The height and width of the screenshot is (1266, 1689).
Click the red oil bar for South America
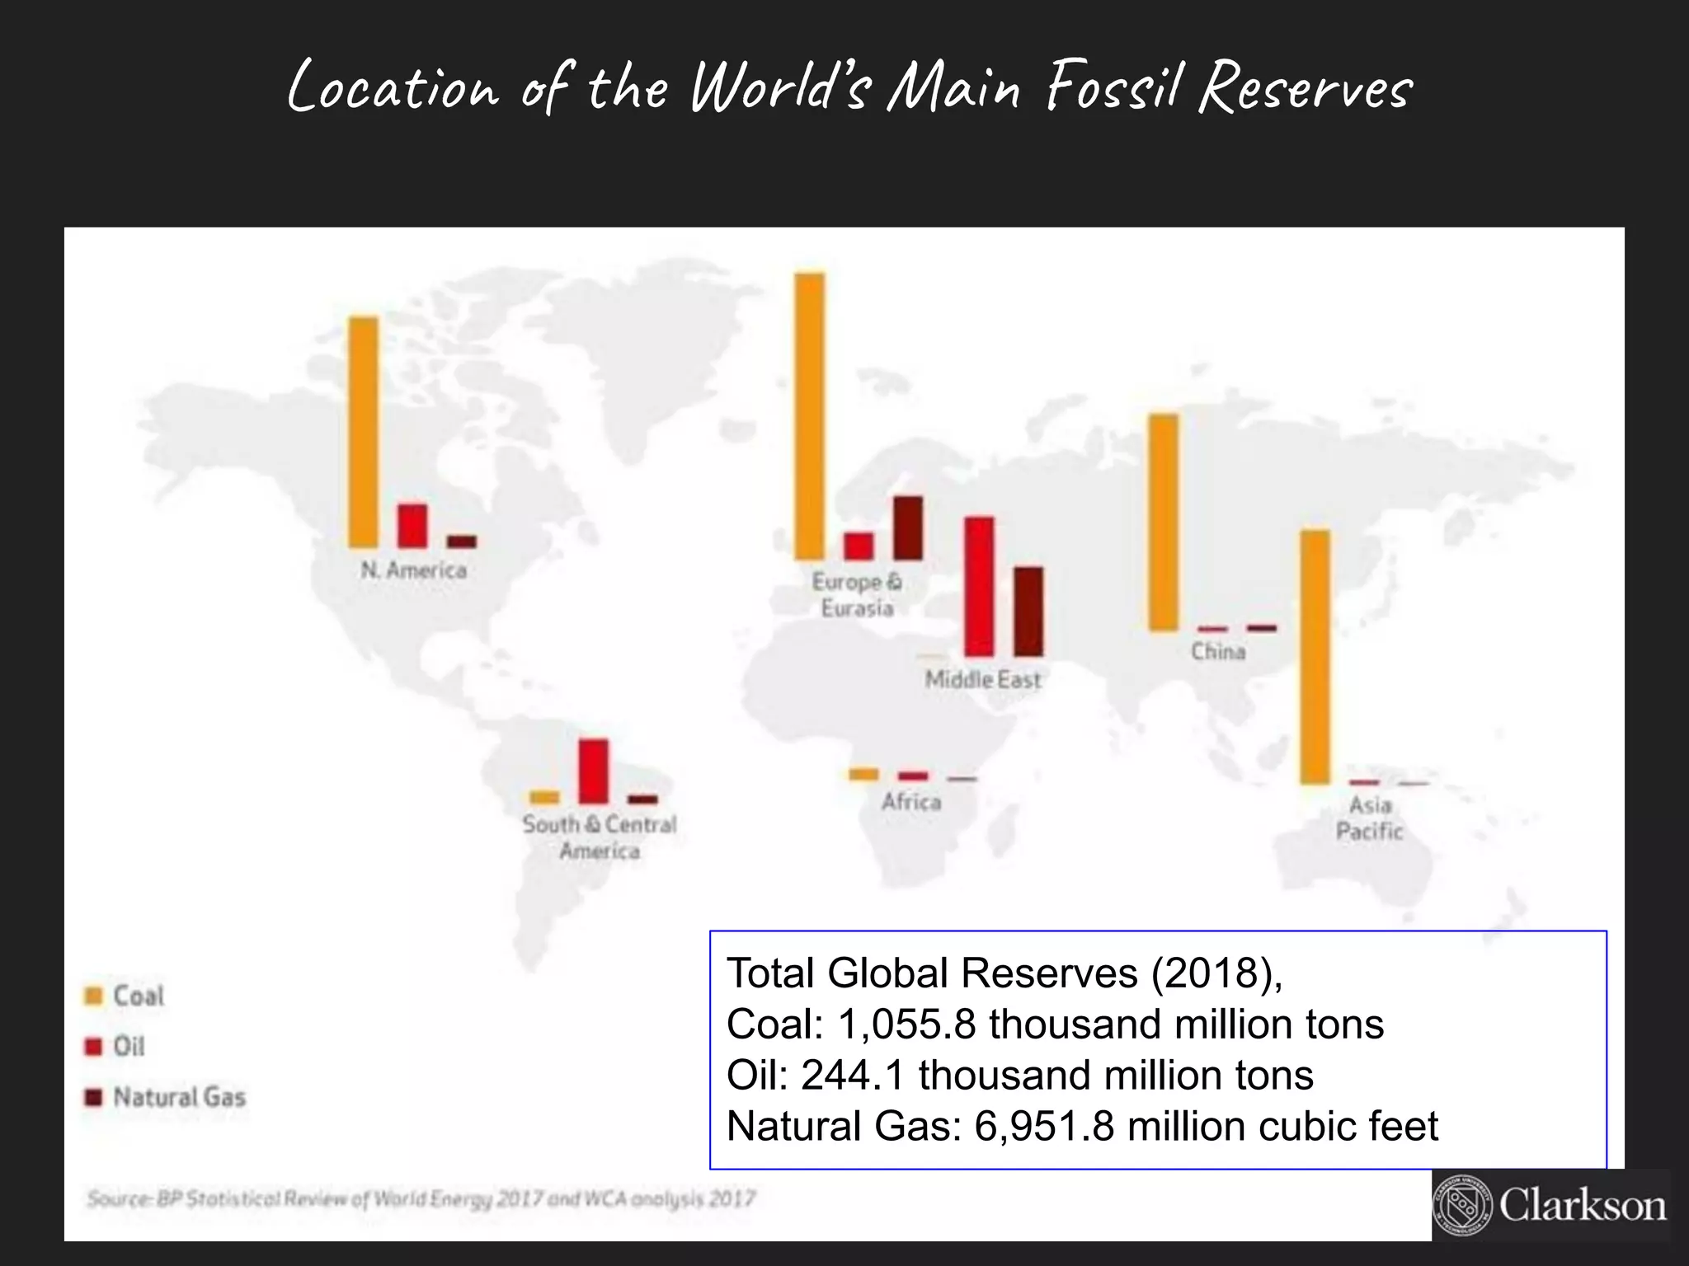click(x=593, y=771)
